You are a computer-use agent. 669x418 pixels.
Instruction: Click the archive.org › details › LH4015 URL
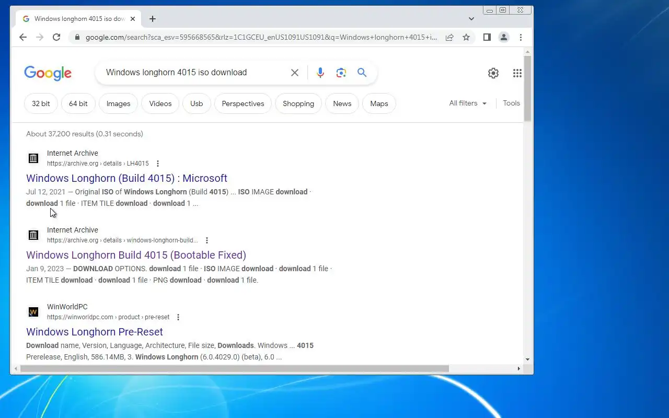click(98, 164)
